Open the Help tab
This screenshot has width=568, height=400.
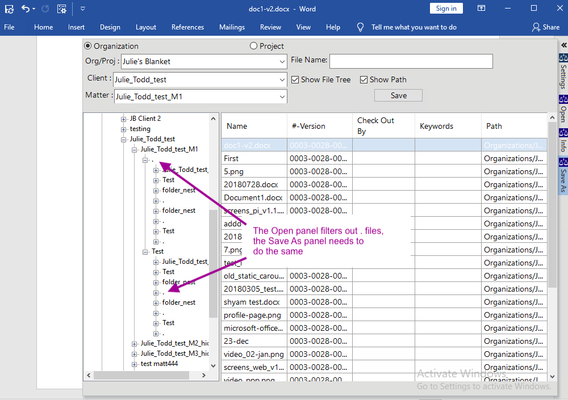click(333, 27)
